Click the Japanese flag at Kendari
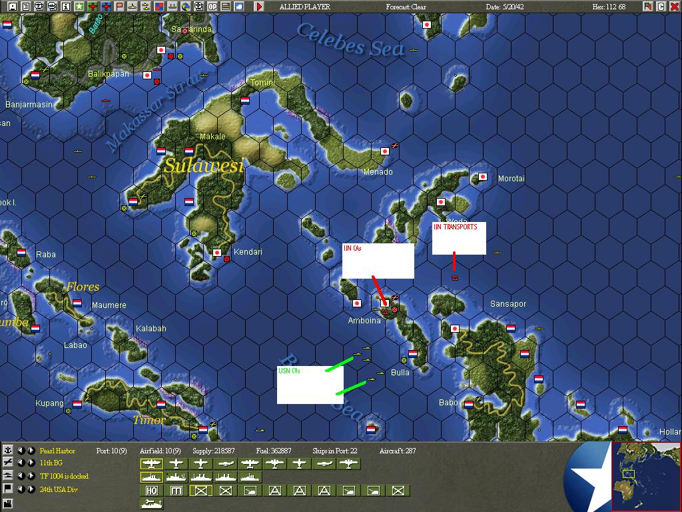This screenshot has width=682, height=512. click(217, 253)
